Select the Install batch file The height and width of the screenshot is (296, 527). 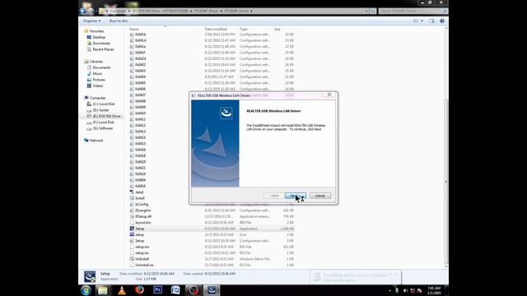pos(139,198)
